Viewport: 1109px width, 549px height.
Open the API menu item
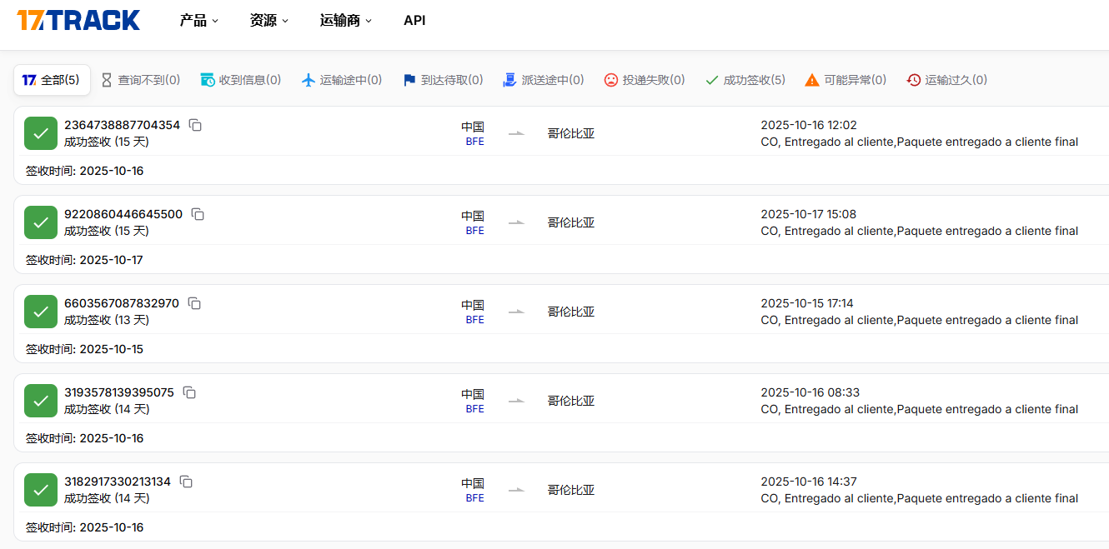(414, 21)
